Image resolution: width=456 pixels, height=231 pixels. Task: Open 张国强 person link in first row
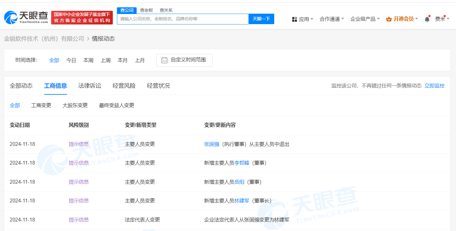(212, 144)
